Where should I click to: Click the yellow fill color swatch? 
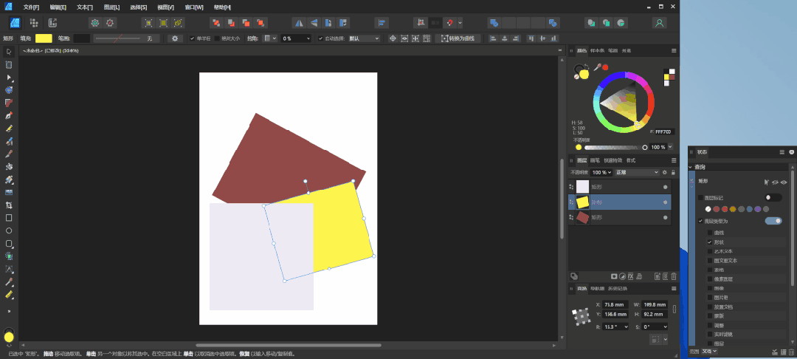[x=44, y=38]
